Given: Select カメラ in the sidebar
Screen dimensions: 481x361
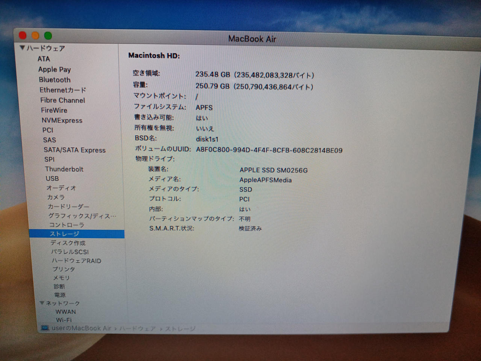Looking at the screenshot, I should click(56, 197).
